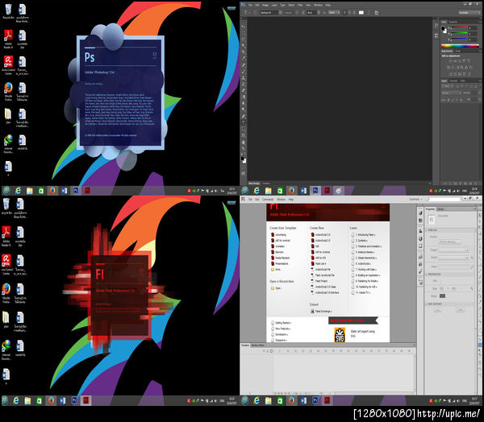Select the Horizontal Type tool in Photoshop toolbar
Screen dimensions: 484x422
coord(244,123)
